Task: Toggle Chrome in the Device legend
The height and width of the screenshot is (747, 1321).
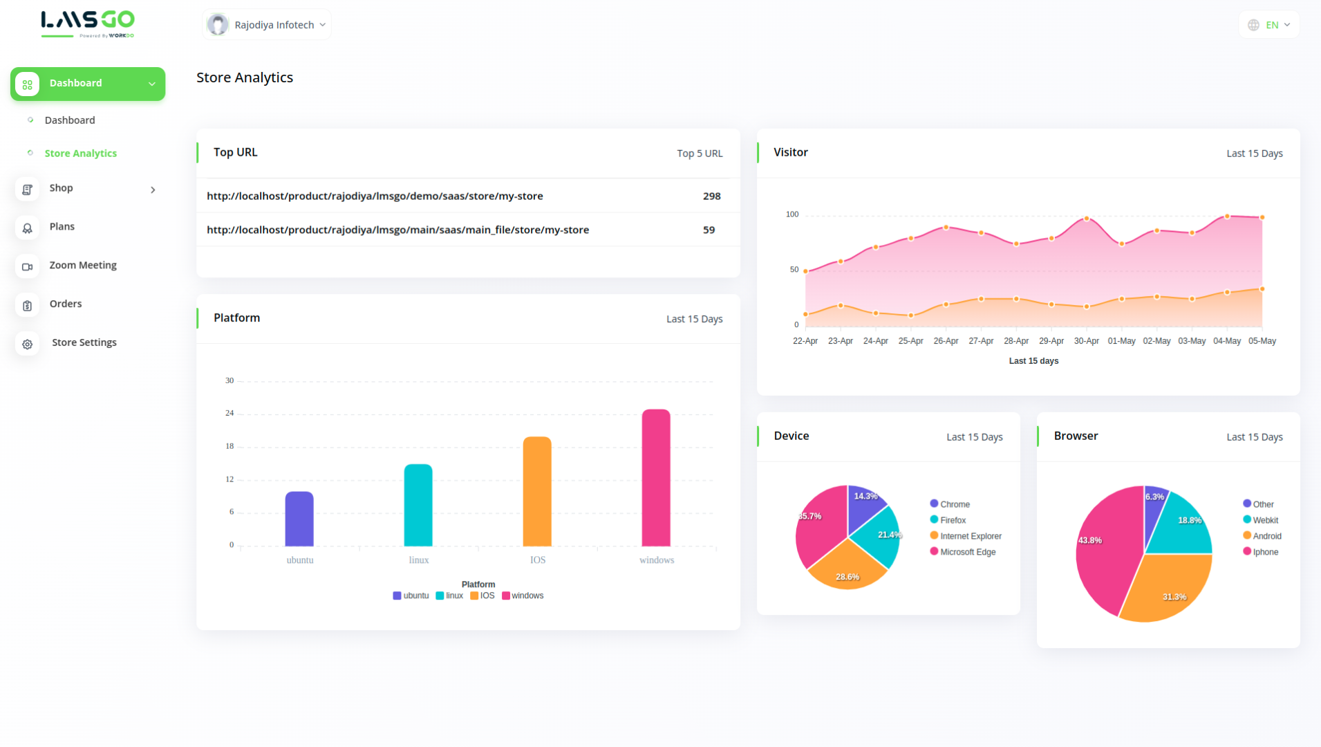Action: pyautogui.click(x=950, y=504)
